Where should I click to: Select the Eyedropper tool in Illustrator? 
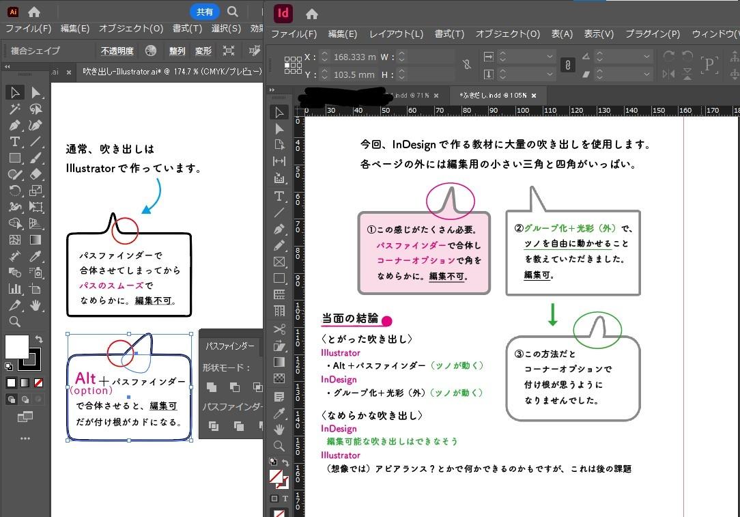coord(36,256)
